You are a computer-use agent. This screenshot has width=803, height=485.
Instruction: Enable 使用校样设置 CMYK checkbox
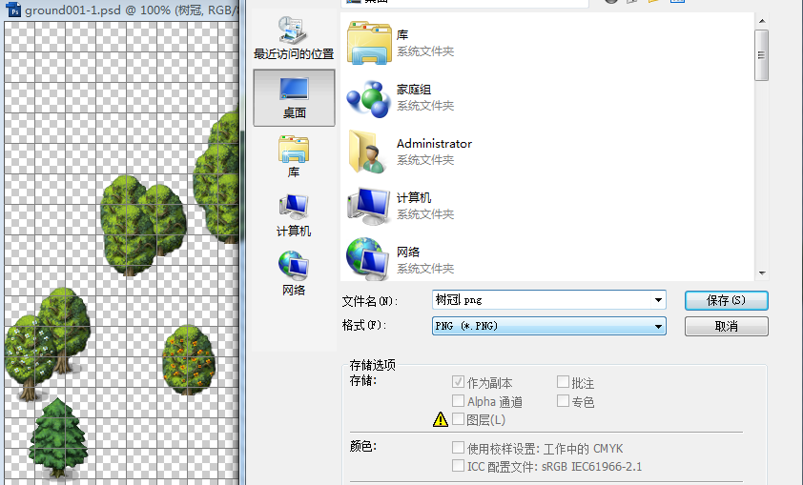459,448
